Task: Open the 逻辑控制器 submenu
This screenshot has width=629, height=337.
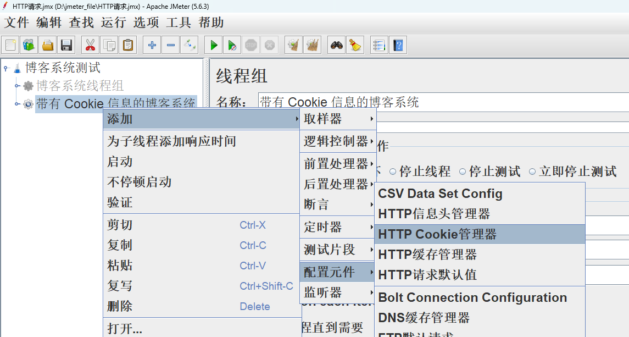Action: (x=338, y=141)
